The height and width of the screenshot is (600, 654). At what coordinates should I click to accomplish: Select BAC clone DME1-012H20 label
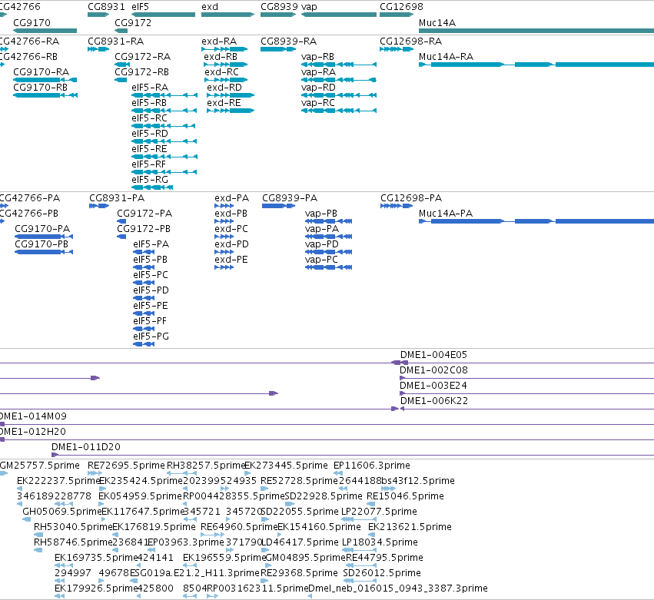[32, 432]
